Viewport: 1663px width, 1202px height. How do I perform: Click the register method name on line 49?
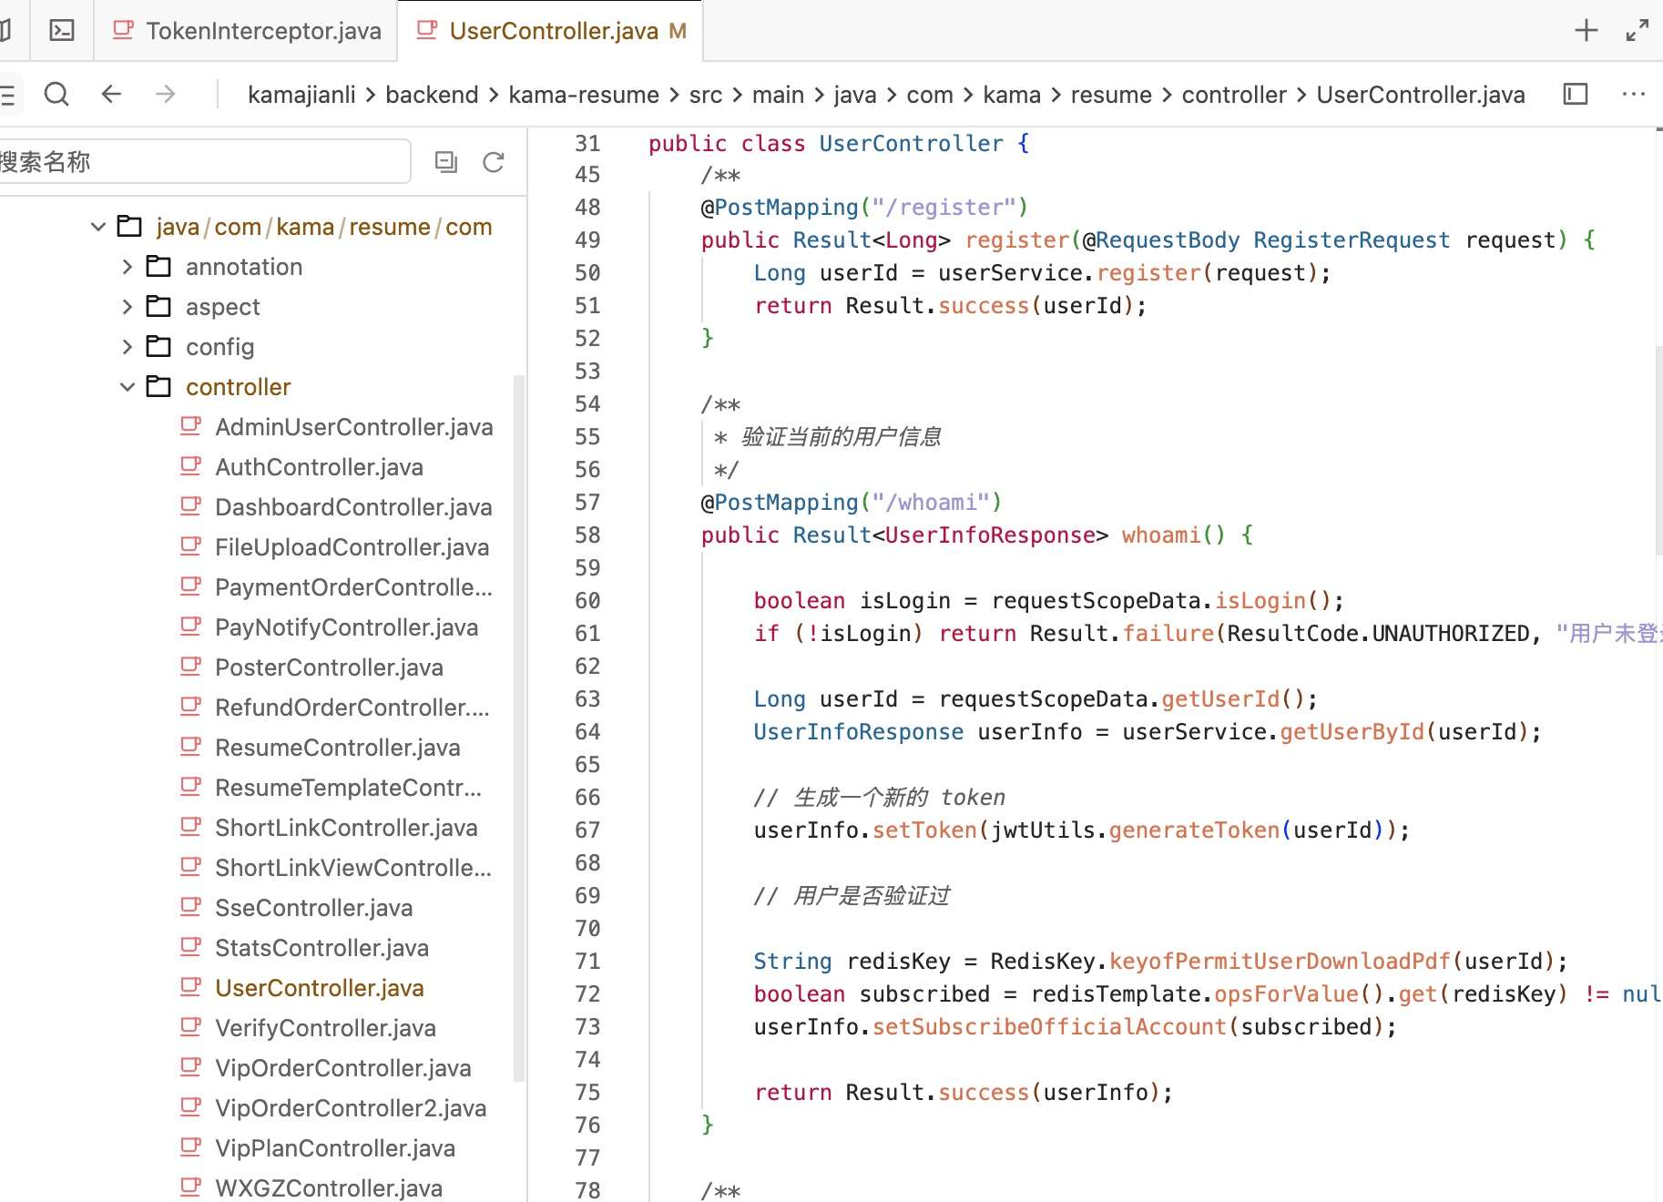(1017, 240)
